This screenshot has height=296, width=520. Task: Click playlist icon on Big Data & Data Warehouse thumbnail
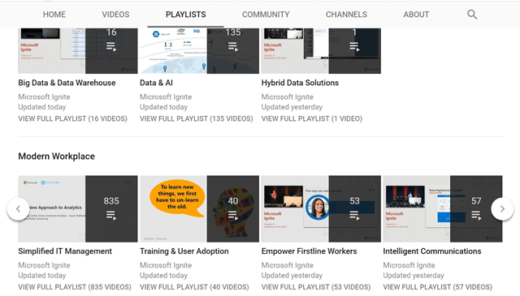pos(111,47)
